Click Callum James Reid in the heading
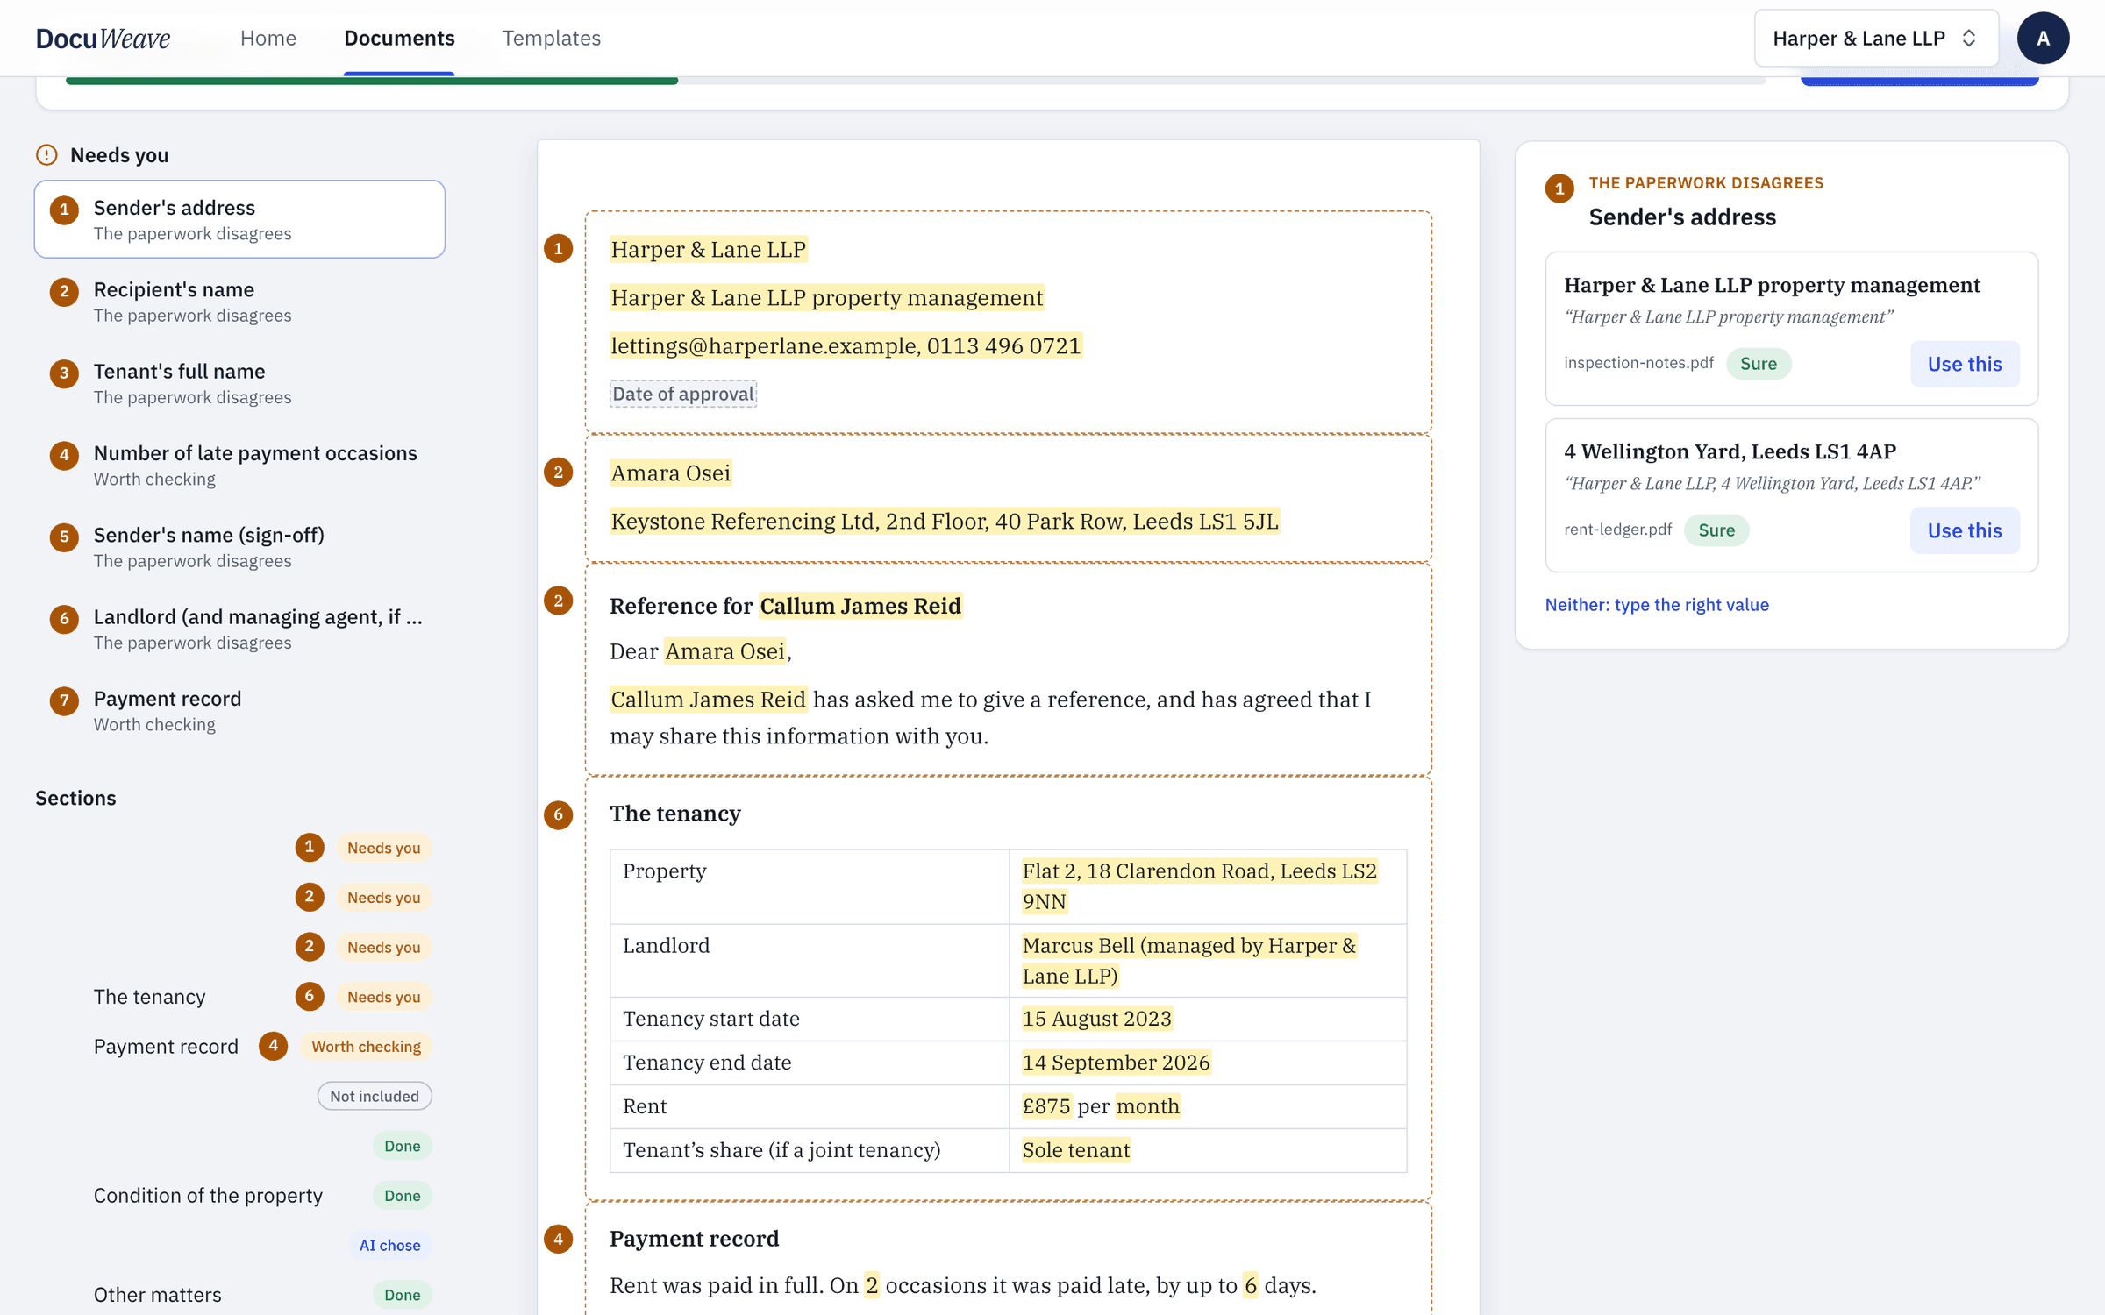This screenshot has height=1315, width=2105. (x=860, y=606)
